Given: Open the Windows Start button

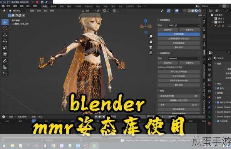Looking at the screenshot, I should [x=4, y=146].
